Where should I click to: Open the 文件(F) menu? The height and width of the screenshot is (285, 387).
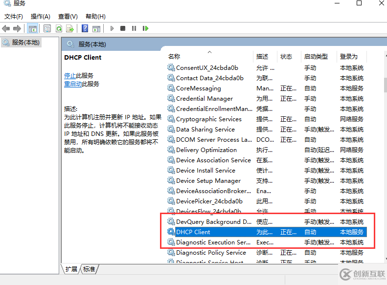click(x=14, y=17)
